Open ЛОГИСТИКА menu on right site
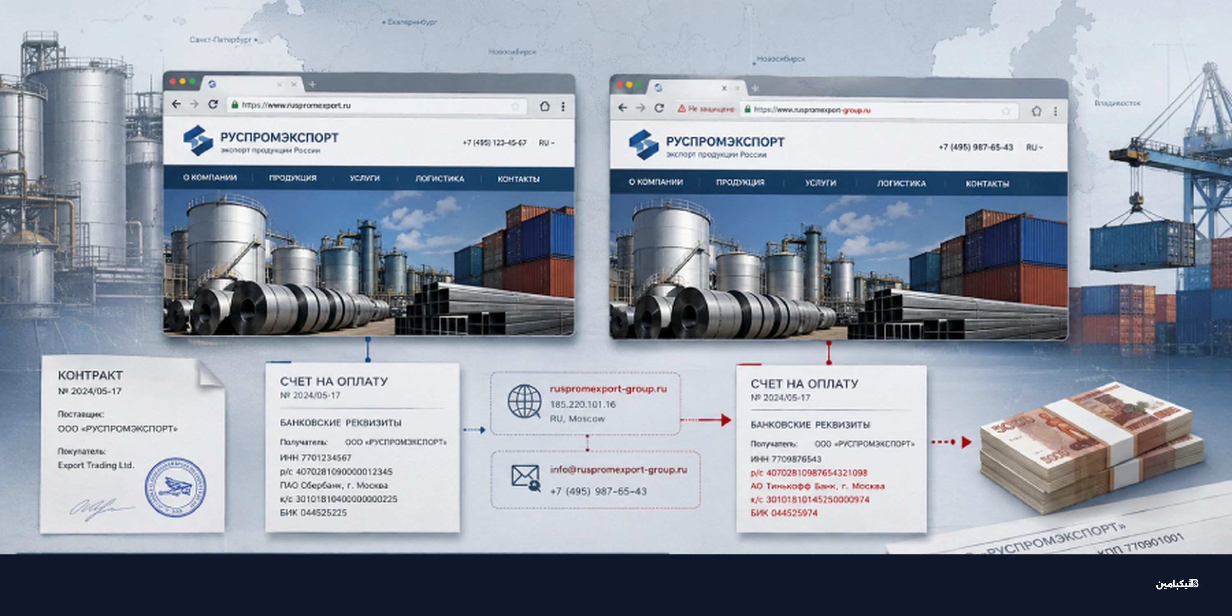The image size is (1232, 616). (x=901, y=183)
